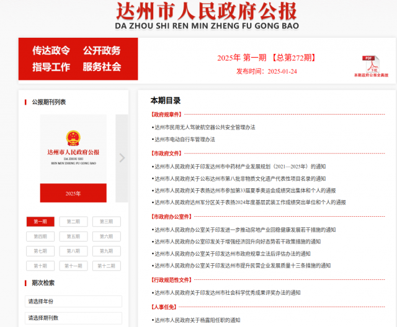The width and height of the screenshot is (397, 327).
Task: Open the 民用无人驾驶航空器 safety regulation link
Action: (205, 127)
